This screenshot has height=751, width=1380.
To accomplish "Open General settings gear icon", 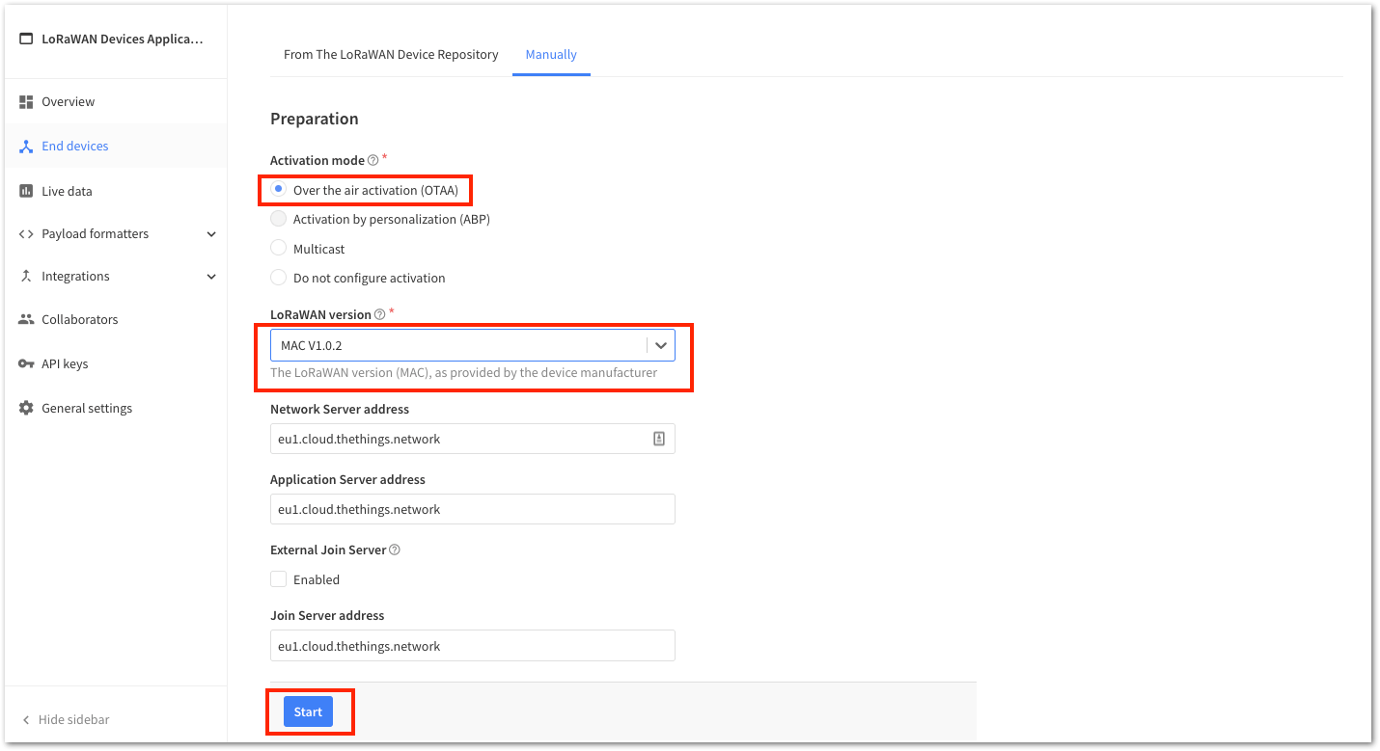I will [x=26, y=408].
